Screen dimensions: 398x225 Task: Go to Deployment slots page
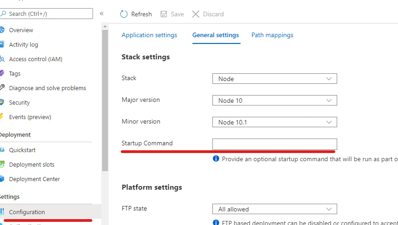pos(32,164)
